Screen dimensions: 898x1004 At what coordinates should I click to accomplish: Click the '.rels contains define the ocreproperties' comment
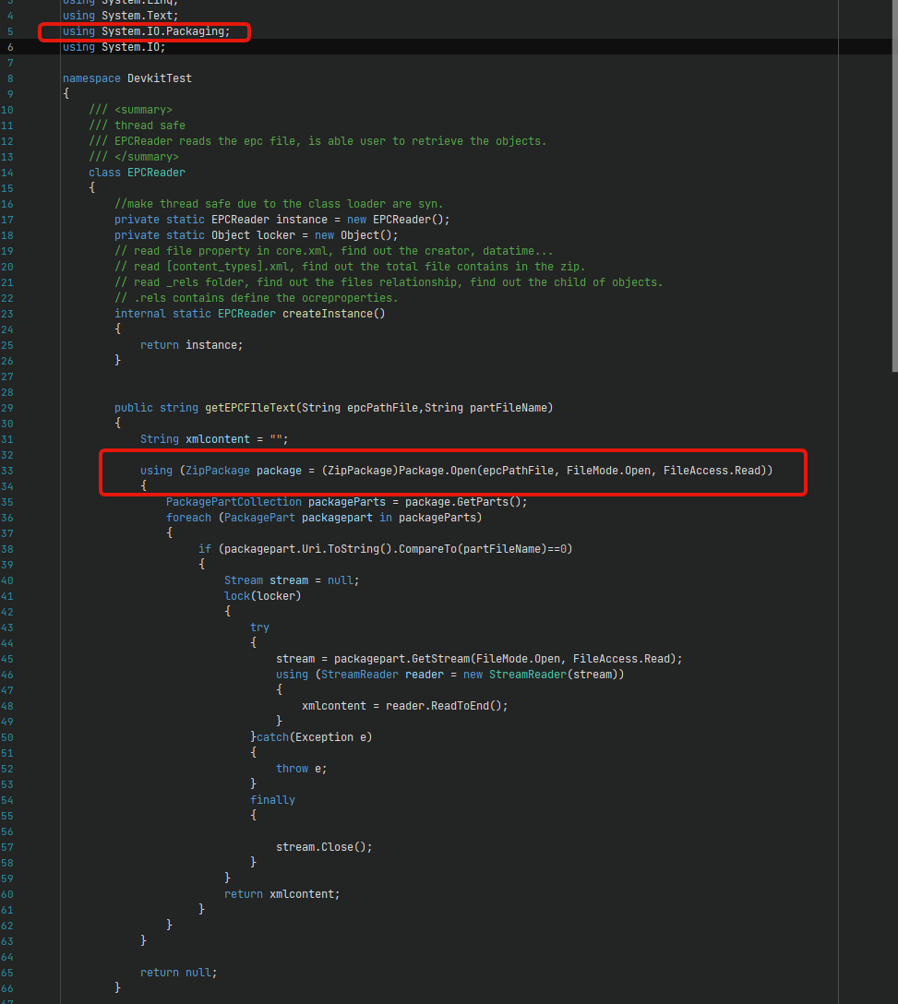(x=257, y=298)
